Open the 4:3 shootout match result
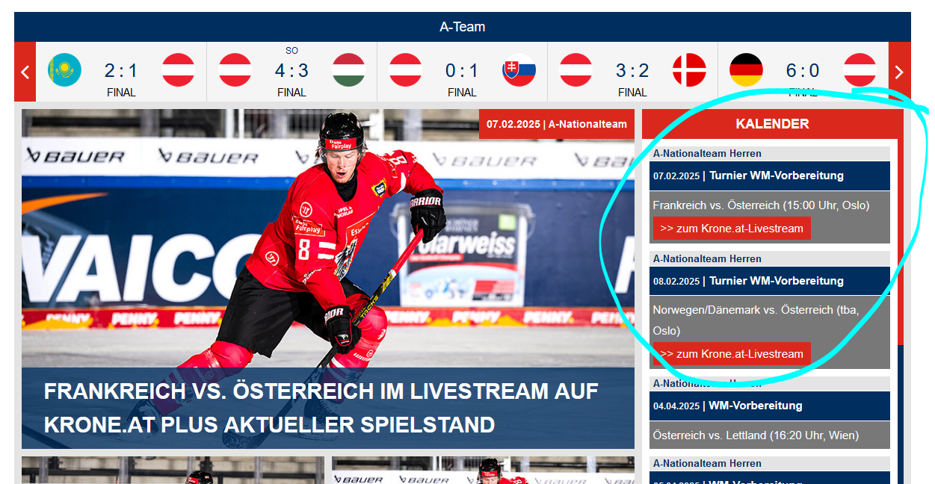This screenshot has width=935, height=484. pyautogui.click(x=291, y=72)
